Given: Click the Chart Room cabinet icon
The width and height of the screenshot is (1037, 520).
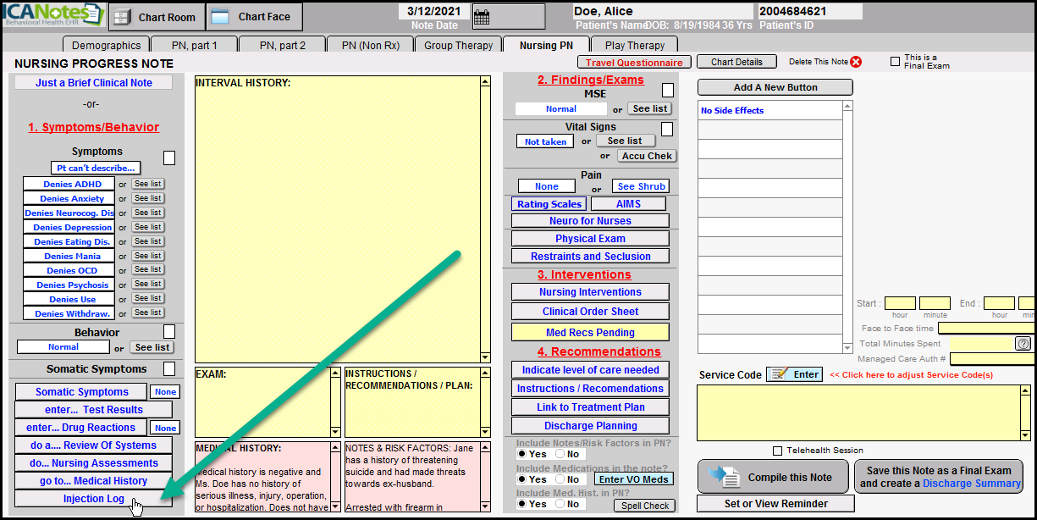Looking at the screenshot, I should coord(120,17).
